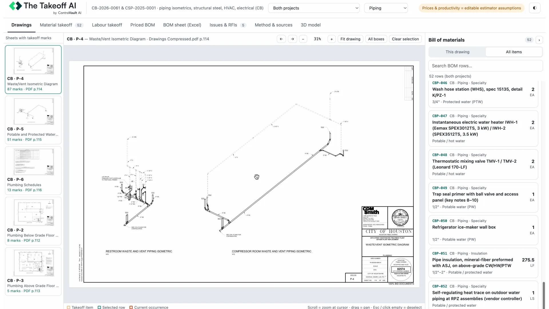
Task: Open Material takeoff tab
Action: (x=61, y=25)
